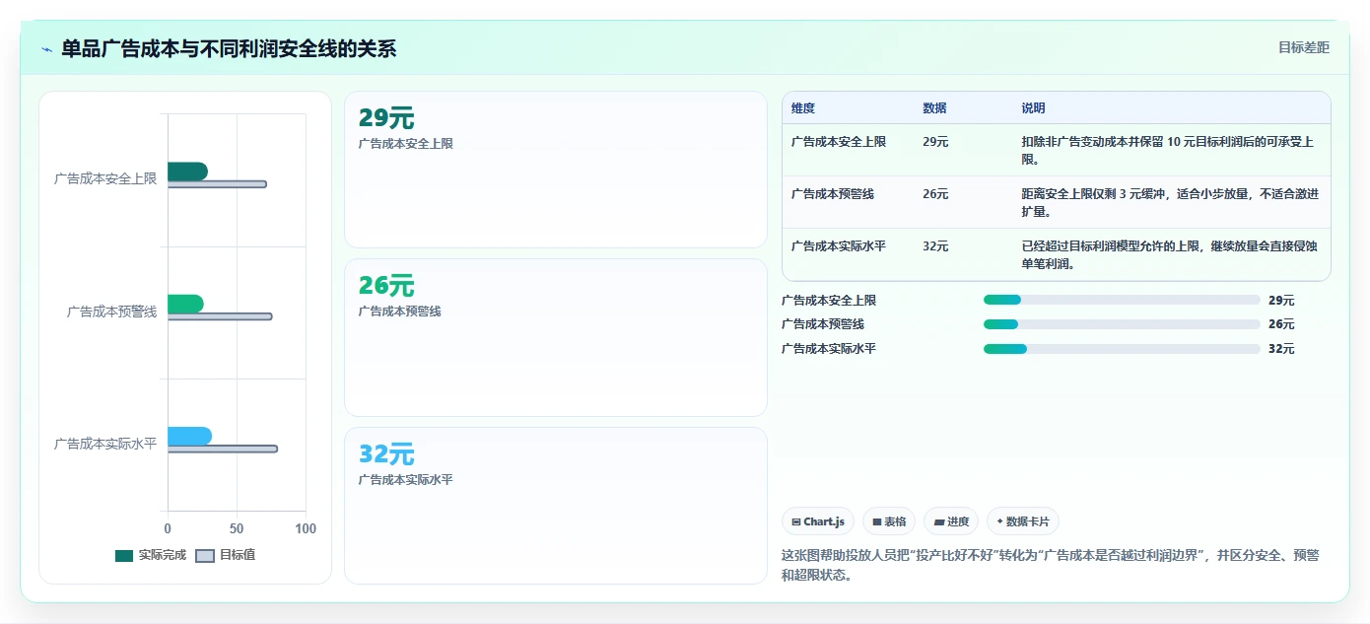Click the 广告成本预警线 progress row label
The width and height of the screenshot is (1370, 624).
pyautogui.click(x=823, y=324)
